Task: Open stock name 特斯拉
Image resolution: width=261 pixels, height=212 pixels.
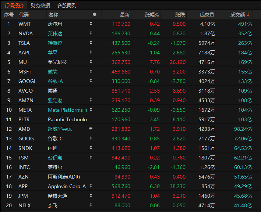Action: point(55,43)
